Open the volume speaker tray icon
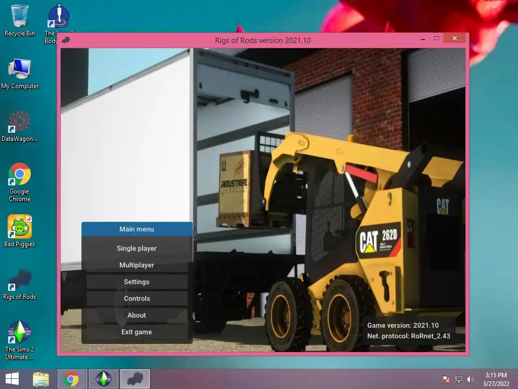This screenshot has width=518, height=389. click(470, 379)
